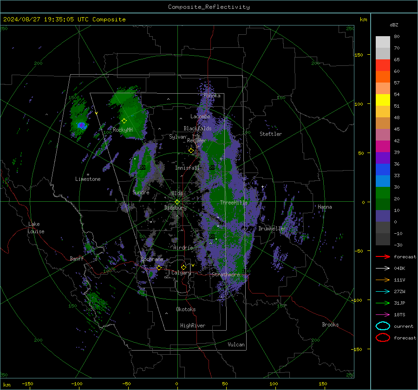Screen dimensions: 418x390
Task: Click the Hanna town label
Action: pos(325,207)
